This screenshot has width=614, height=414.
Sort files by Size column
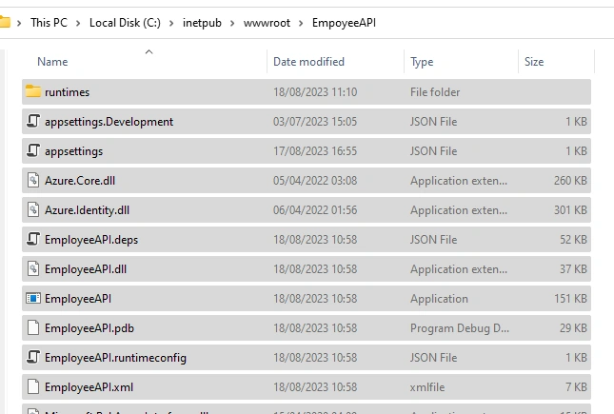click(x=534, y=62)
